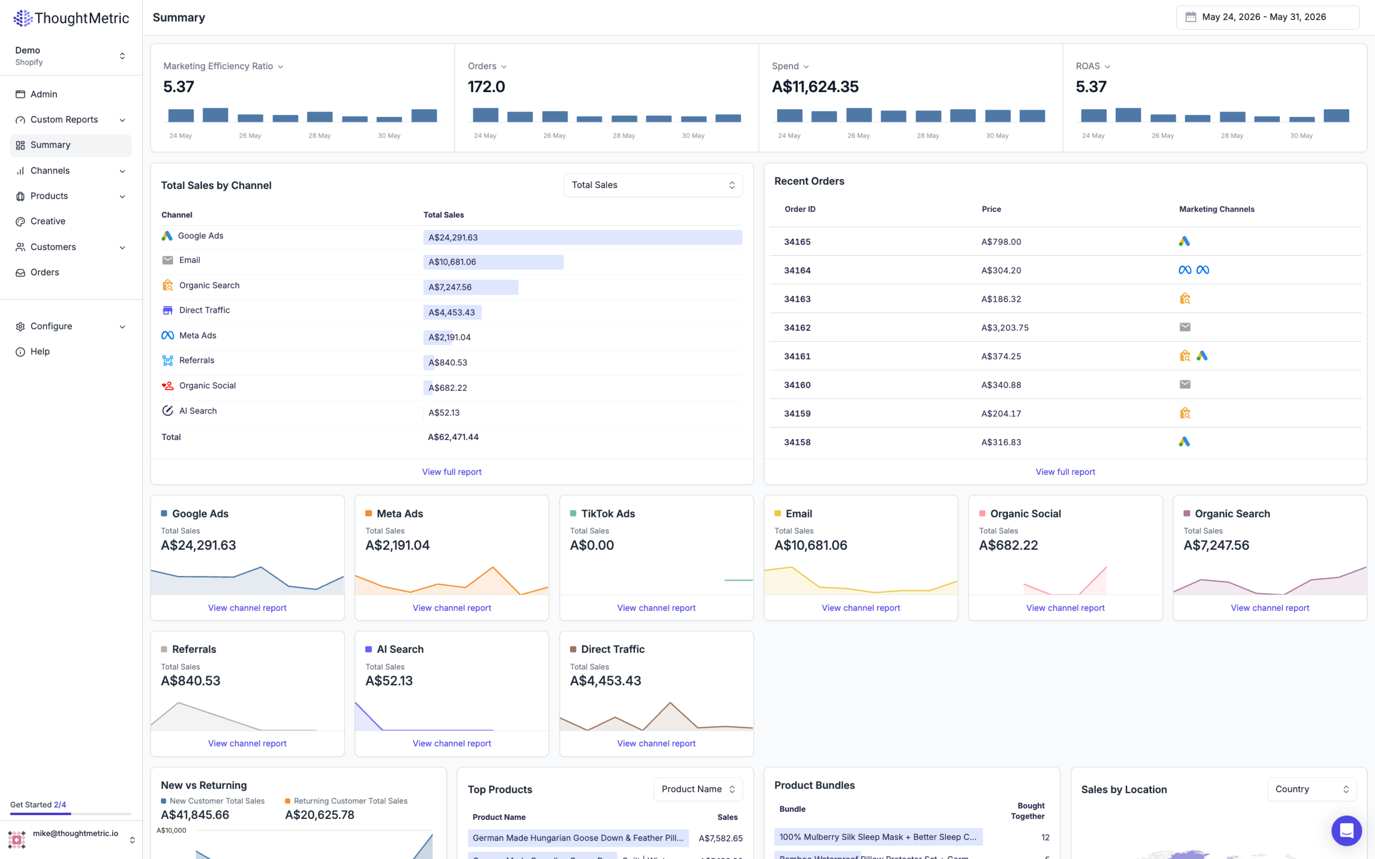Open the Marketing Efficiency Ratio metric dropdown
This screenshot has width=1375, height=859.
pyautogui.click(x=223, y=66)
